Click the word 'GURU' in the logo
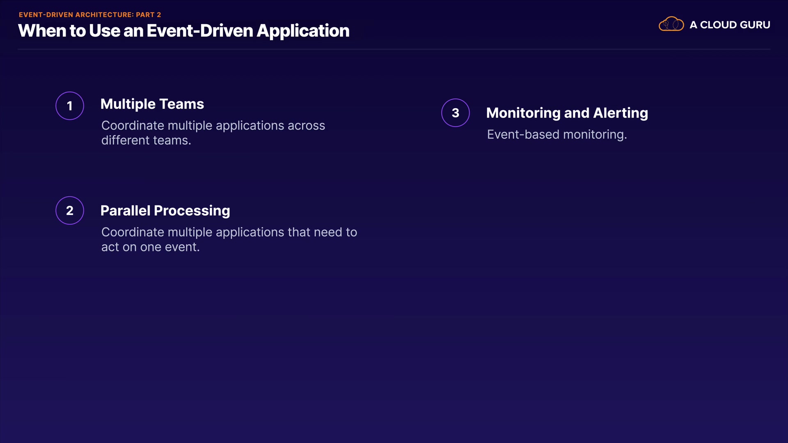Viewport: 788px width, 443px height. point(755,25)
